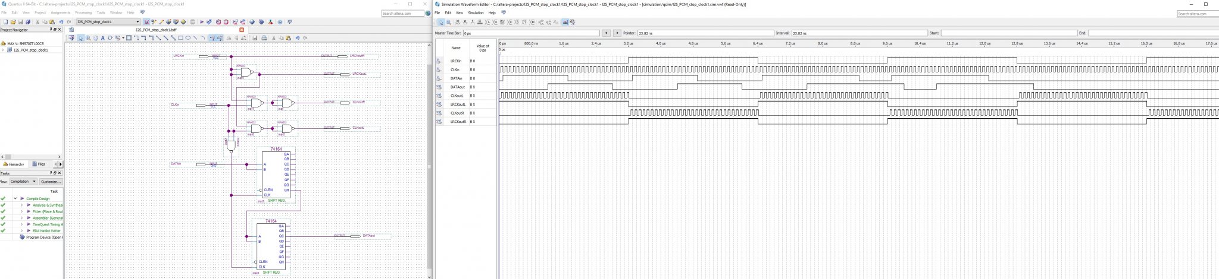The image size is (1219, 279).
Task: Select the Zoom tool in schematic editor
Action: (88, 38)
